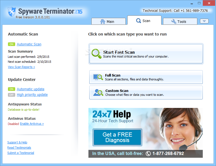Click the person magnifier Custom Scan icon
This screenshot has width=216, height=166.
pos(98,92)
